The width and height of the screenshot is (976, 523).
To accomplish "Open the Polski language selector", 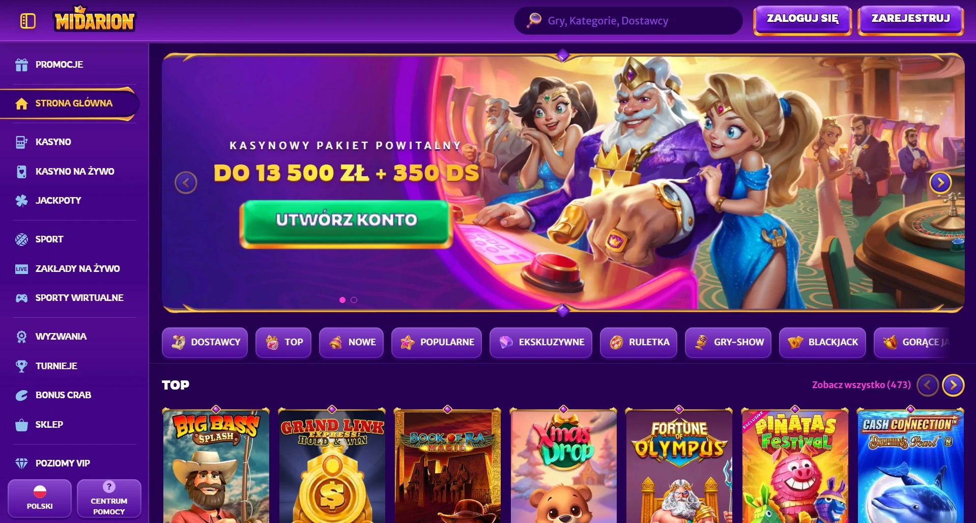I will point(40,498).
